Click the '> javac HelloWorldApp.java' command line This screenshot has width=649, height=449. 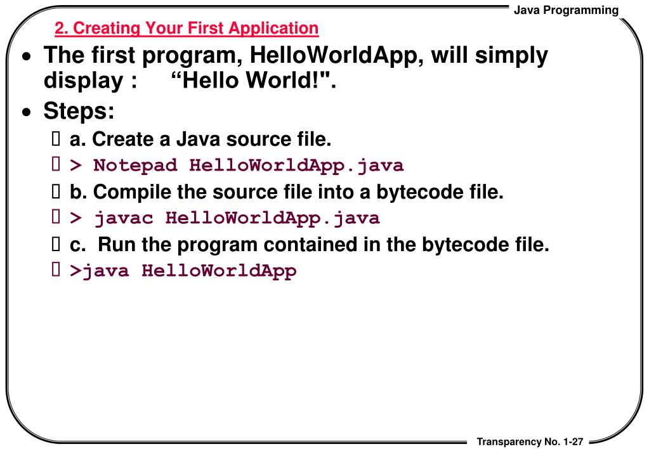pos(225,218)
